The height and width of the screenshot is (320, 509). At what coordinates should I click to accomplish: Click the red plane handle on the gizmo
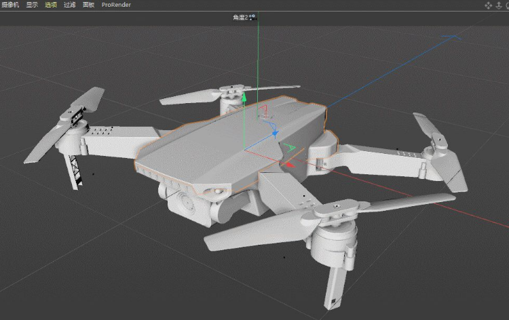click(x=263, y=110)
